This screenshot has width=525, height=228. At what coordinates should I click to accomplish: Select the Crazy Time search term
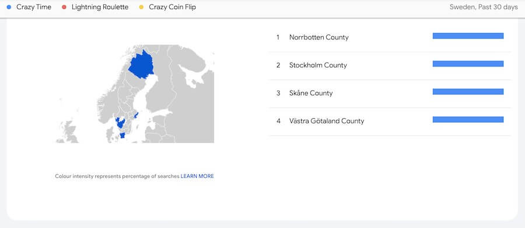pyautogui.click(x=34, y=7)
